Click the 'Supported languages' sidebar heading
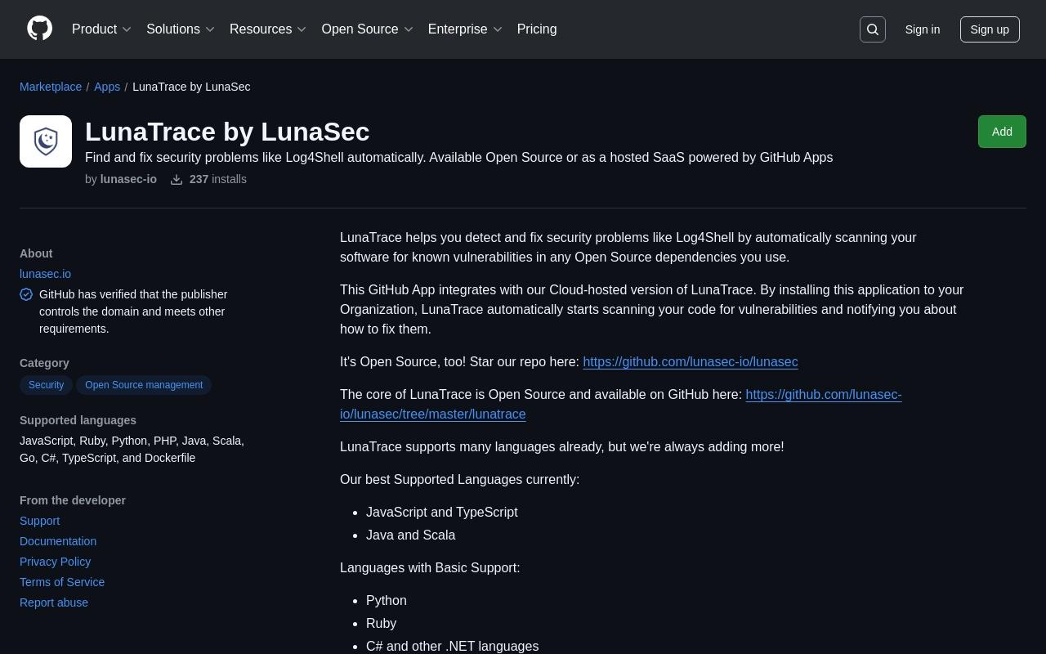This screenshot has width=1046, height=654. click(78, 420)
